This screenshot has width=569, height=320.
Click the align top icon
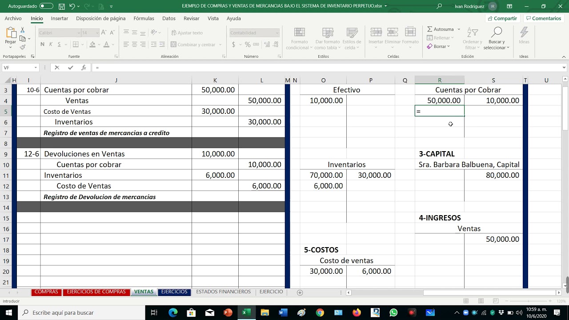(x=126, y=32)
